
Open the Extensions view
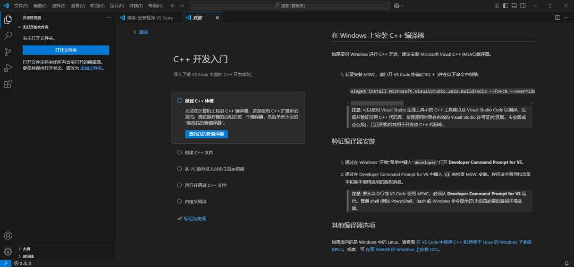[7, 84]
